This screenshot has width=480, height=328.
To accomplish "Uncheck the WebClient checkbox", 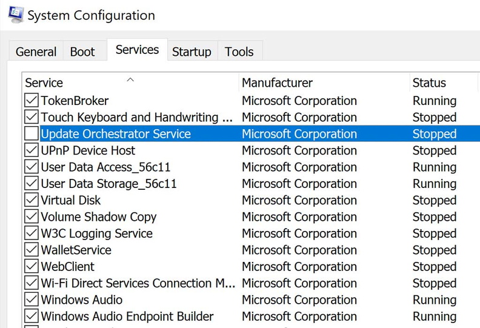I will point(32,266).
